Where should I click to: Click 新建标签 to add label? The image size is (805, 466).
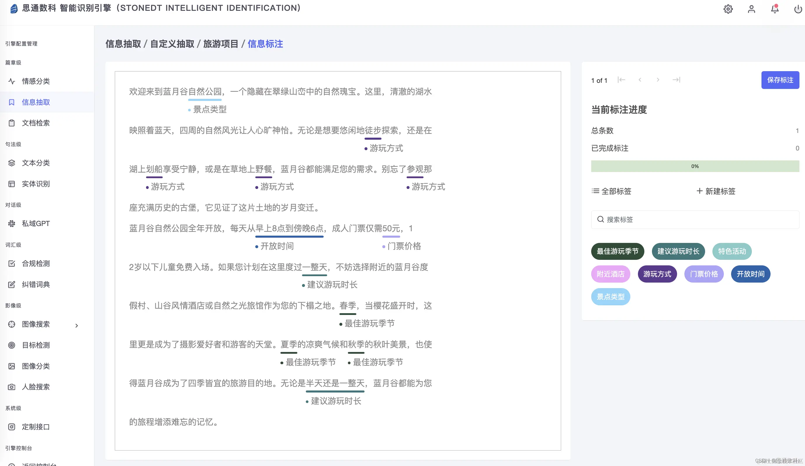coord(716,191)
